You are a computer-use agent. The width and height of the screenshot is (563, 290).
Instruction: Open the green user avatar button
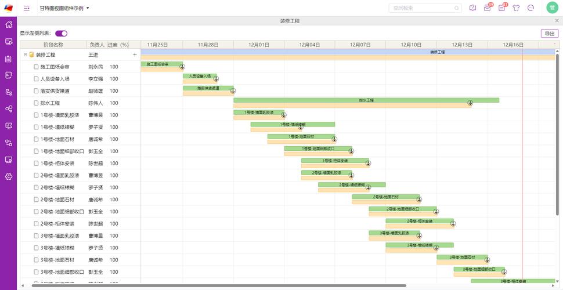(552, 8)
